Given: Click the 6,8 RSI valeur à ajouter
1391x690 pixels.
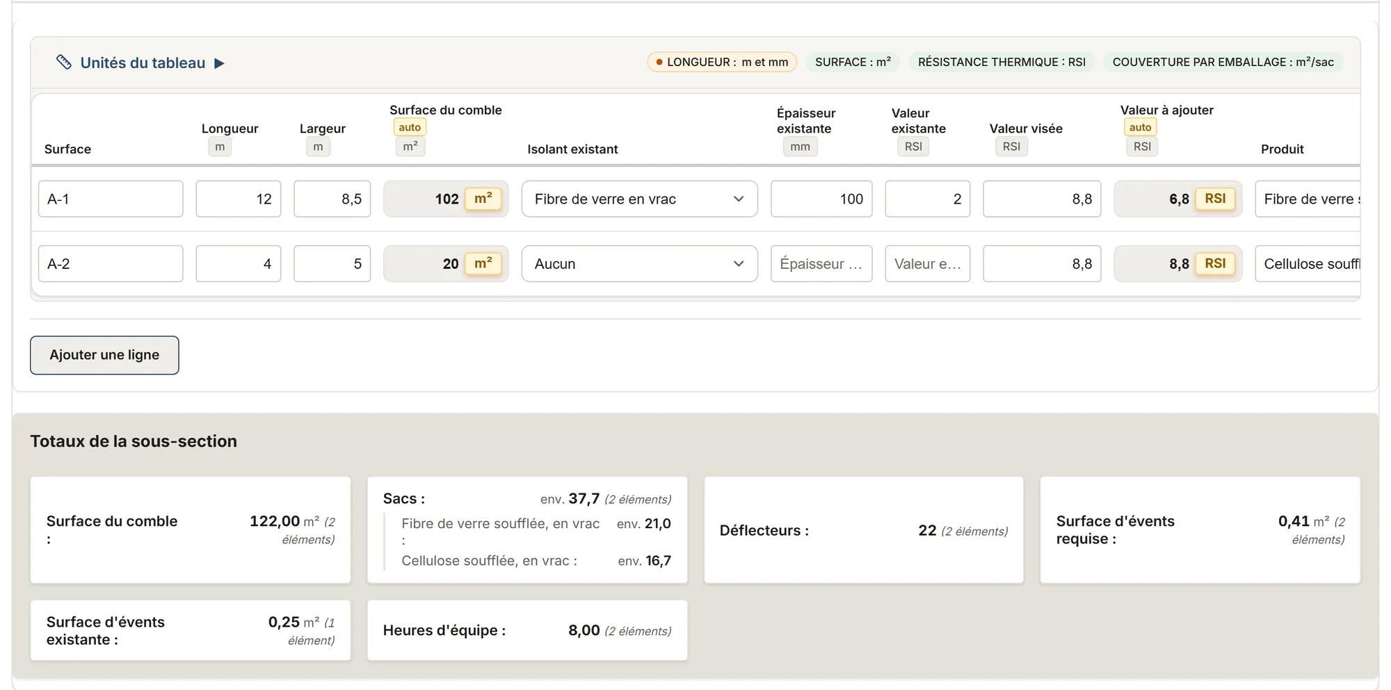Looking at the screenshot, I should coord(1177,199).
